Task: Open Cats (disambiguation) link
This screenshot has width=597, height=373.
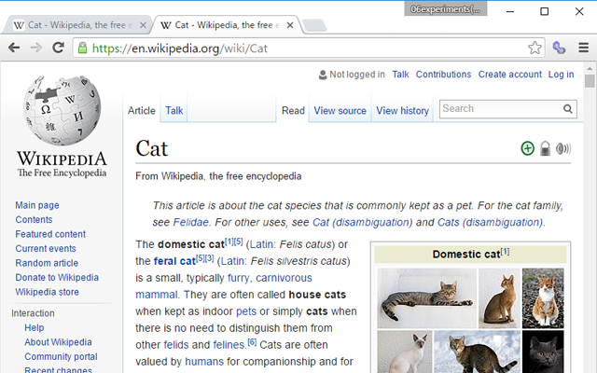Action: tap(490, 222)
